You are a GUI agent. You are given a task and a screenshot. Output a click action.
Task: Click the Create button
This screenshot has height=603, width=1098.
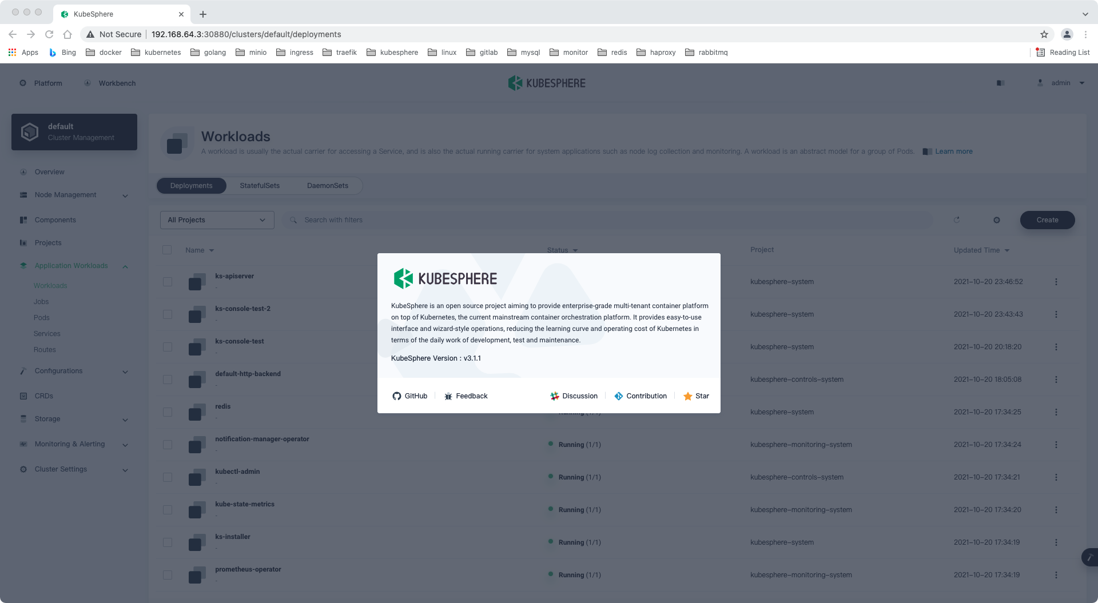point(1047,219)
